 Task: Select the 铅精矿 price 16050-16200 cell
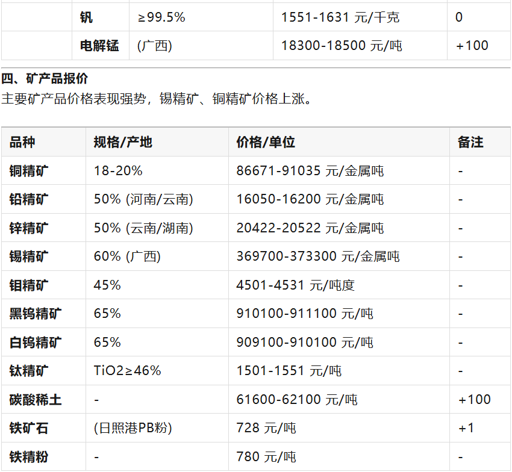click(x=310, y=199)
